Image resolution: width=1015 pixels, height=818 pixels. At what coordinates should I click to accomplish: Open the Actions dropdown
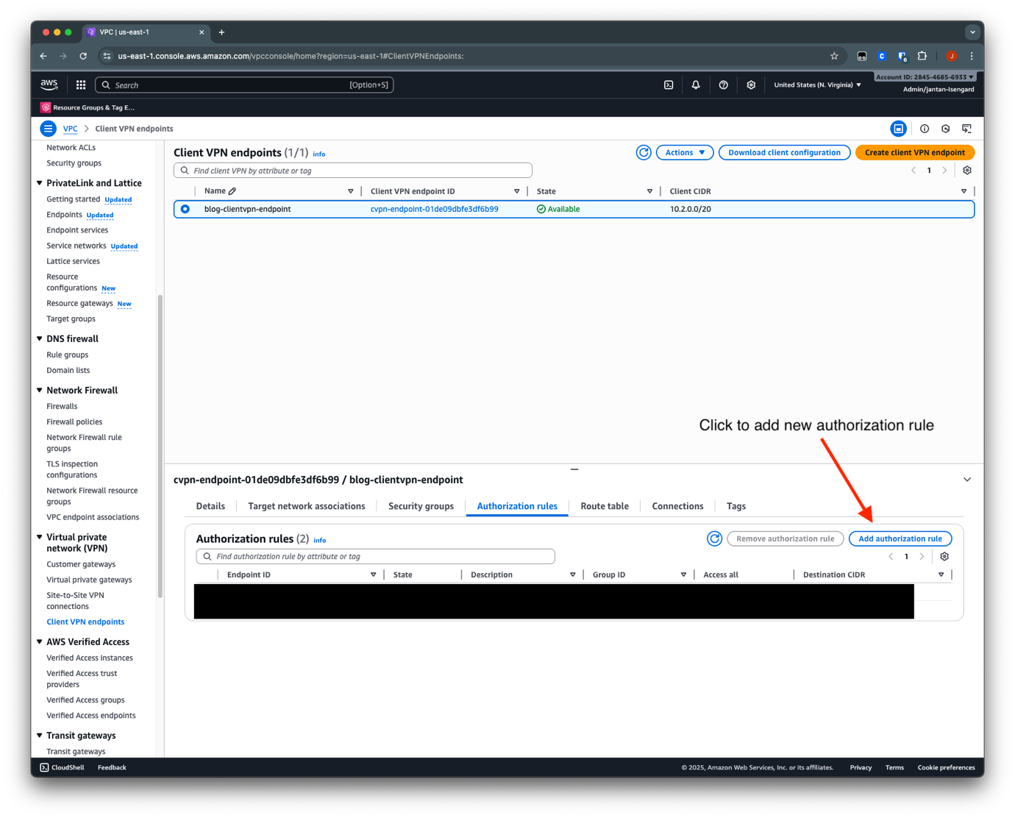tap(684, 152)
